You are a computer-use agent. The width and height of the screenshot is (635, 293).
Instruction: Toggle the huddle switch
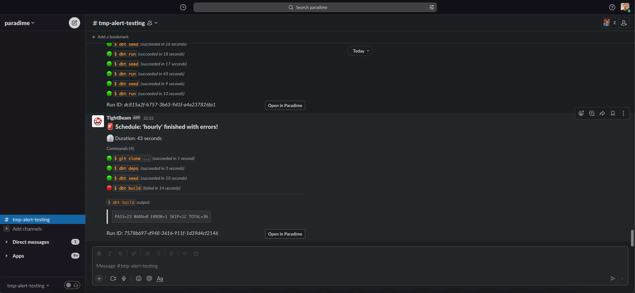[72, 285]
